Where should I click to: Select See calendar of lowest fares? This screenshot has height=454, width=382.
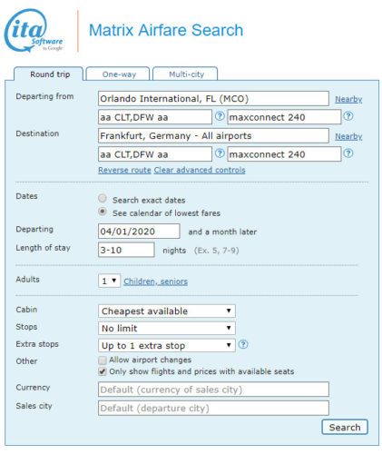point(103,212)
